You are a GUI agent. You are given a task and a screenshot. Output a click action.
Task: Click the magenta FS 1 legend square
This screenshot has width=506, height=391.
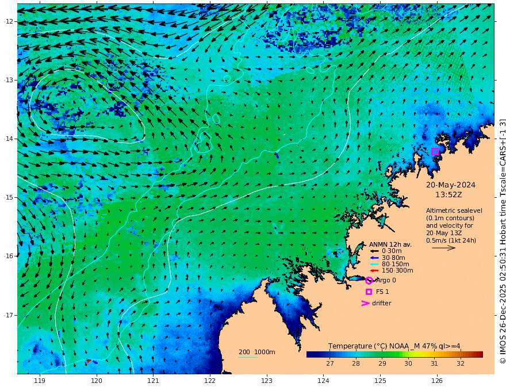coord(369,292)
